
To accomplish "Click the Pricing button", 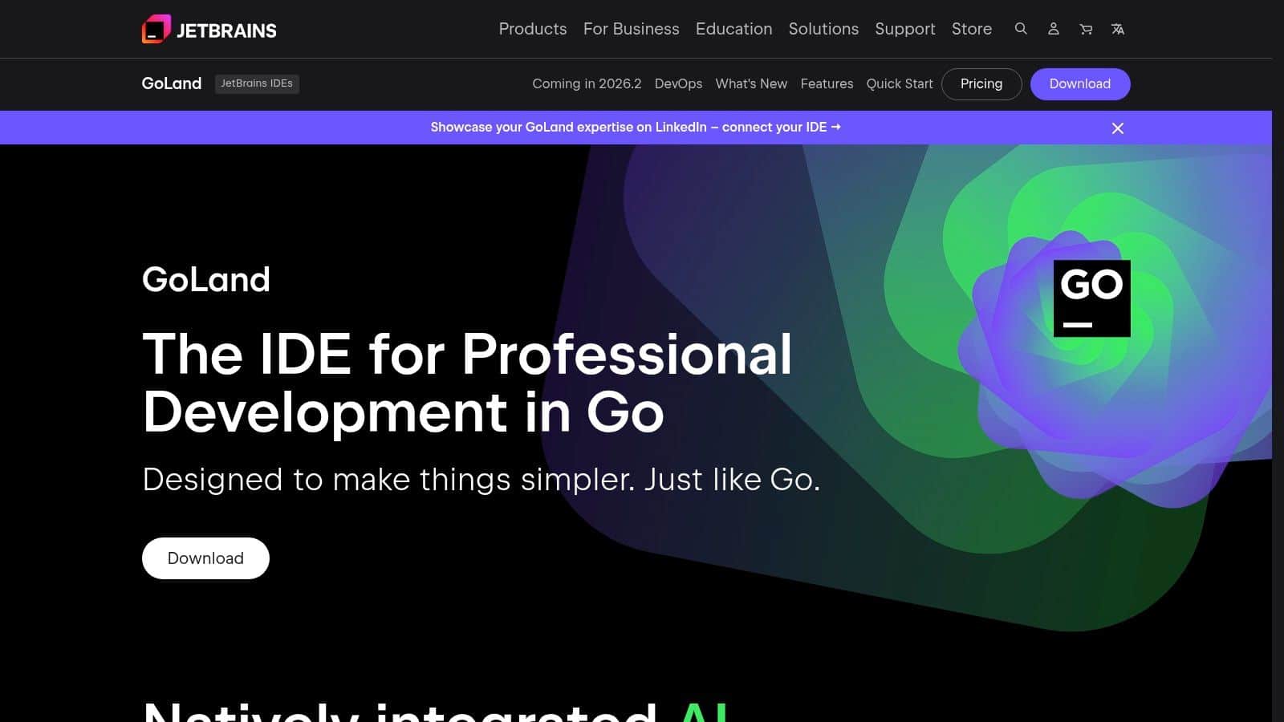I will (981, 84).
